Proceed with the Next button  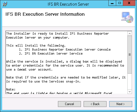click(x=121, y=104)
